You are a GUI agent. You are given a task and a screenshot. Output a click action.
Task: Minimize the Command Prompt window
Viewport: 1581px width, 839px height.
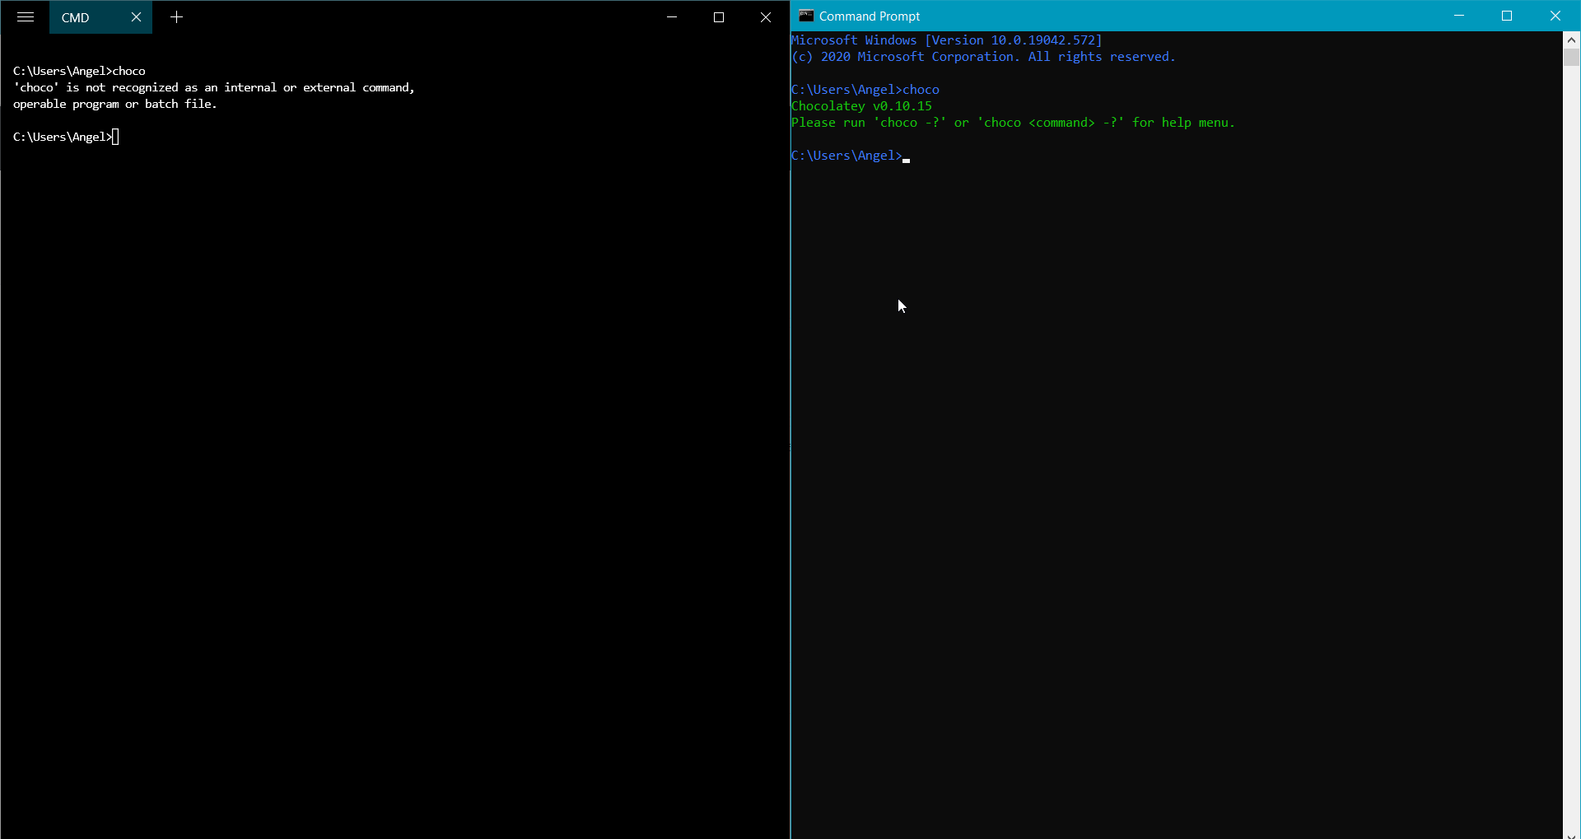1459,16
